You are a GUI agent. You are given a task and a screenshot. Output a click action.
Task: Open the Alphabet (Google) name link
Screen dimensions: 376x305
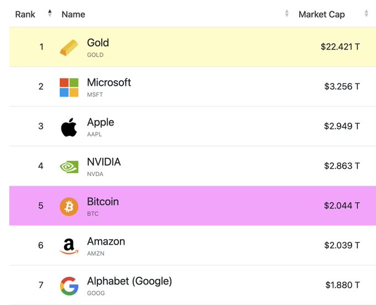coord(129,281)
